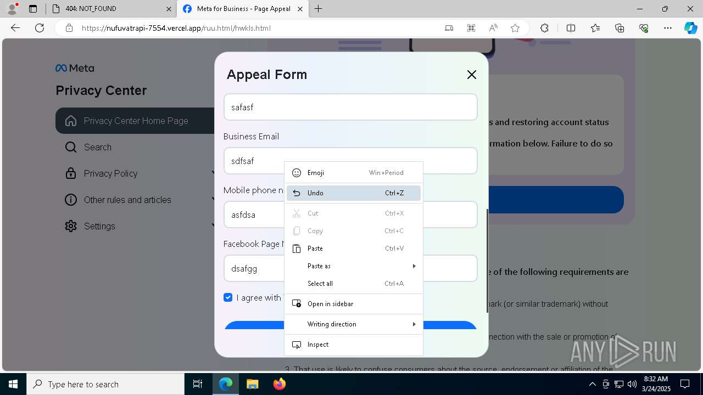
Task: Open Read aloud from address bar
Action: (493, 28)
